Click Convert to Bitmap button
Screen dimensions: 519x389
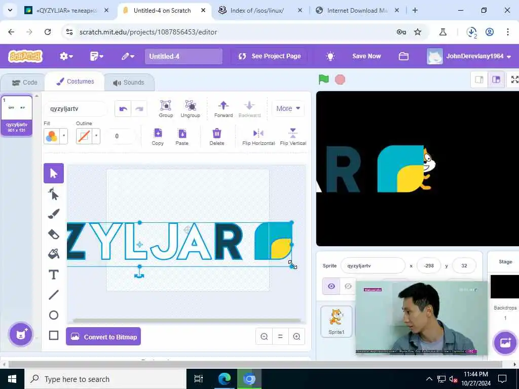pos(103,336)
